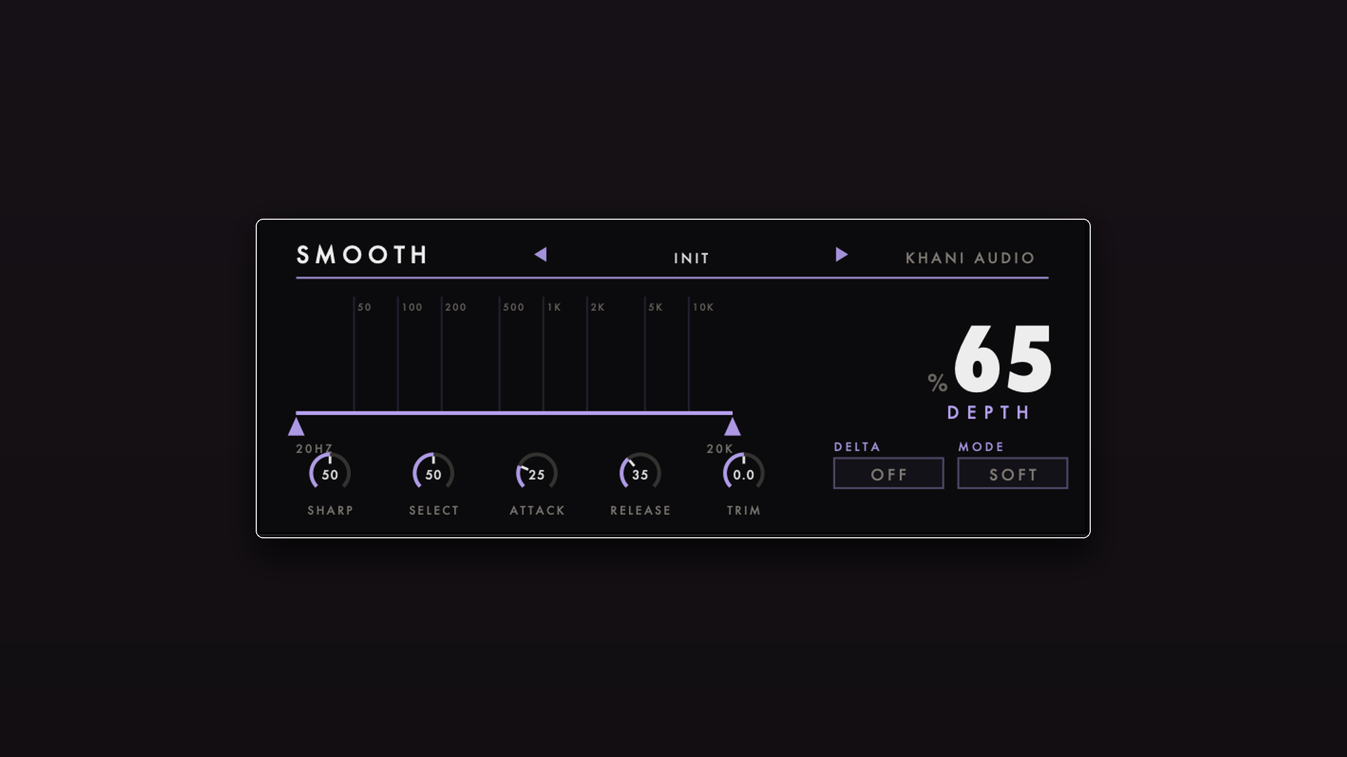
Task: Go to the previous preset with left arrow
Action: pos(540,254)
